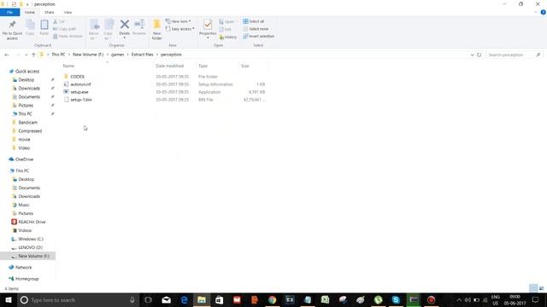Open the File tab
The height and width of the screenshot is (307, 547).
(x=9, y=12)
